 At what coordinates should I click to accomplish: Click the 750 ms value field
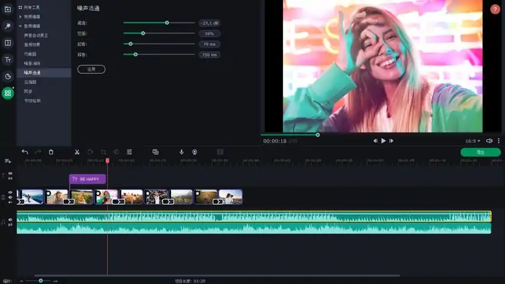tap(210, 55)
